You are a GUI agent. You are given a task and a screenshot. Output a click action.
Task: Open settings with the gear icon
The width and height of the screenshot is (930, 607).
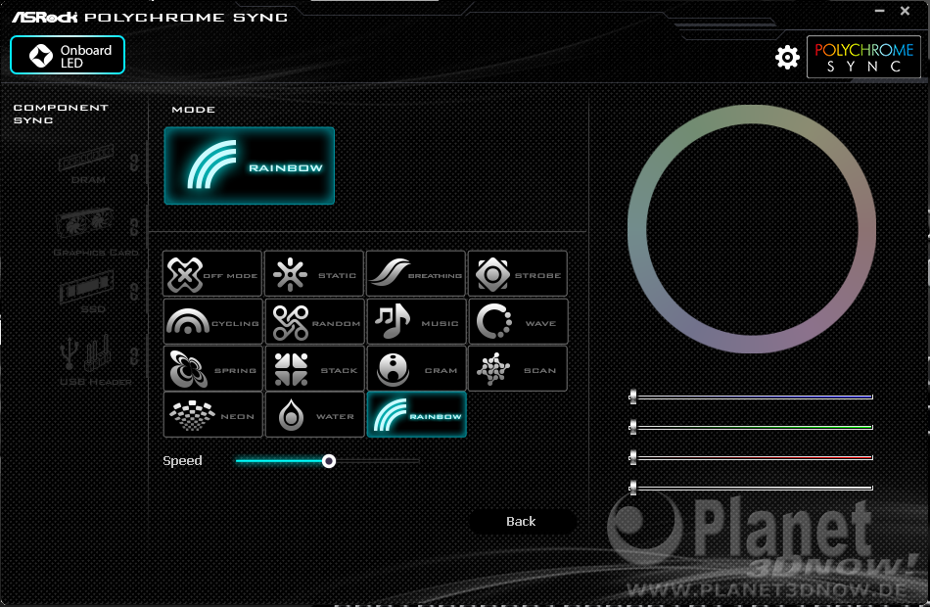[x=787, y=58]
